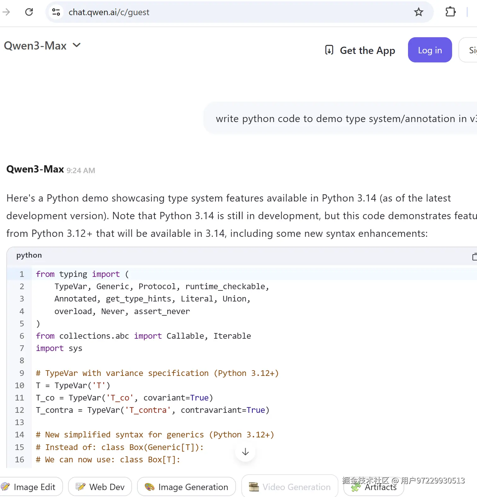The width and height of the screenshot is (477, 497).
Task: Choose the Video Generation option
Action: coord(290,487)
